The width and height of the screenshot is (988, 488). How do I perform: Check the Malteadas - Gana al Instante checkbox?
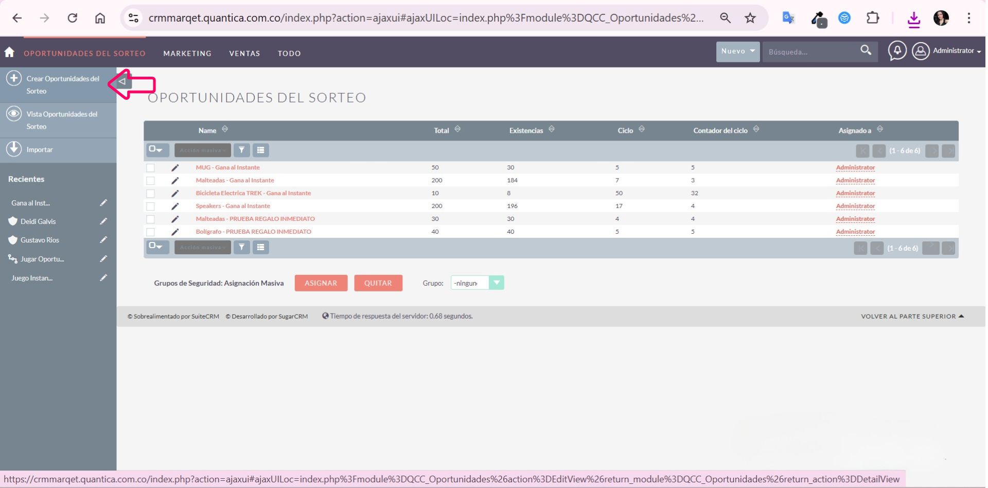(x=150, y=181)
